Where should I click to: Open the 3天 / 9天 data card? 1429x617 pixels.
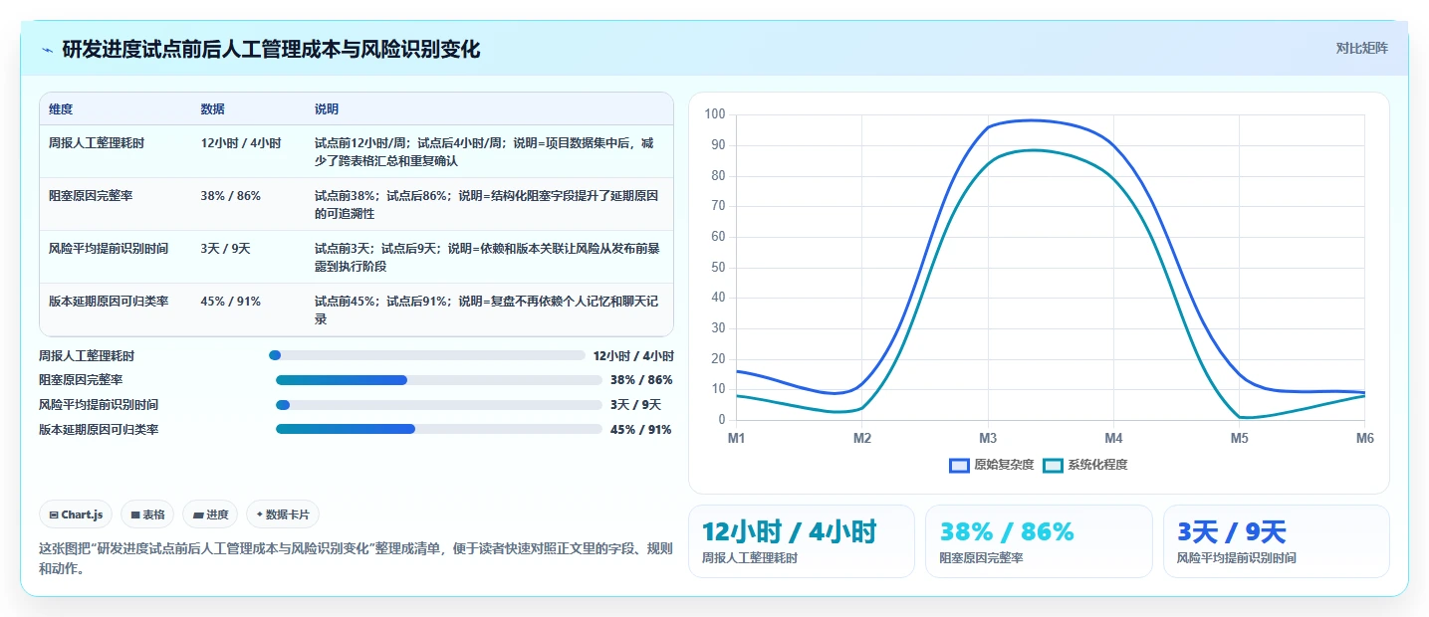pos(1276,541)
